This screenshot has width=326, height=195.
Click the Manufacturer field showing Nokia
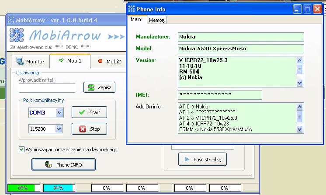pyautogui.click(x=241, y=37)
